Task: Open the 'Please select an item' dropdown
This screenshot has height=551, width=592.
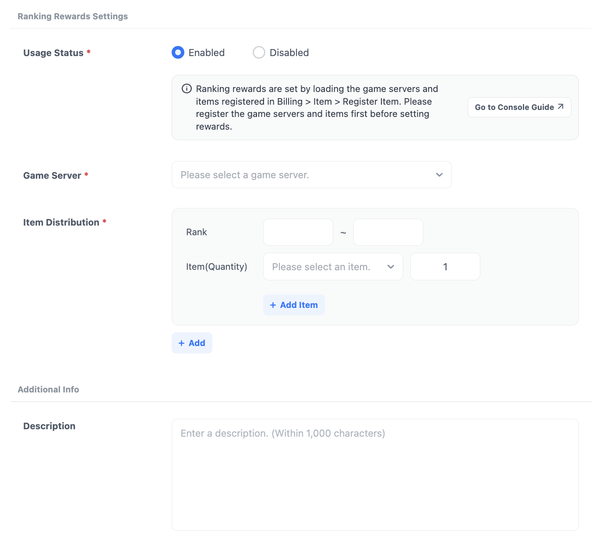Action: (326, 267)
